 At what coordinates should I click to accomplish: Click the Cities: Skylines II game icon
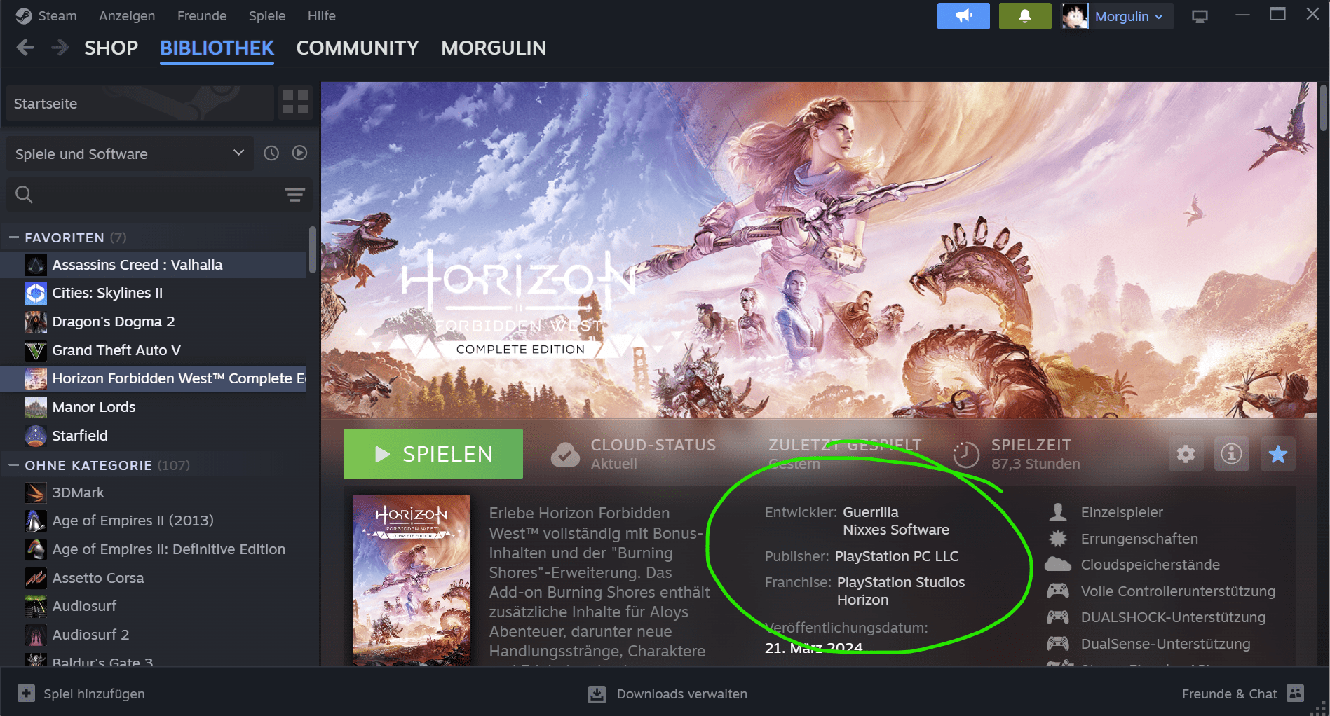tap(36, 293)
